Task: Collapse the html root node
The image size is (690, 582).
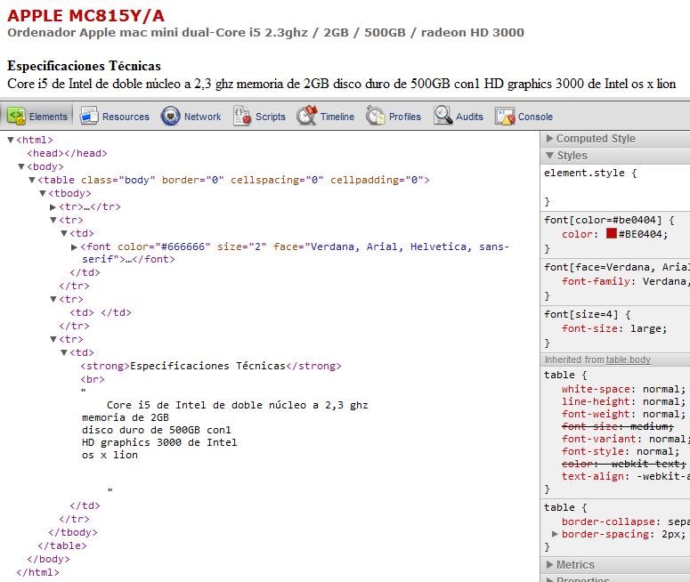Action: click(11, 140)
